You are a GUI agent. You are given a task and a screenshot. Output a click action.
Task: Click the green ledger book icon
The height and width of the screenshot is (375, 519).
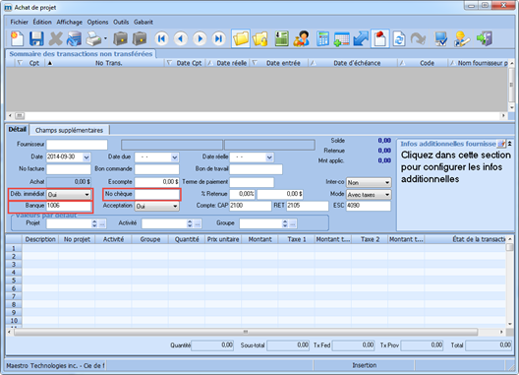282,38
